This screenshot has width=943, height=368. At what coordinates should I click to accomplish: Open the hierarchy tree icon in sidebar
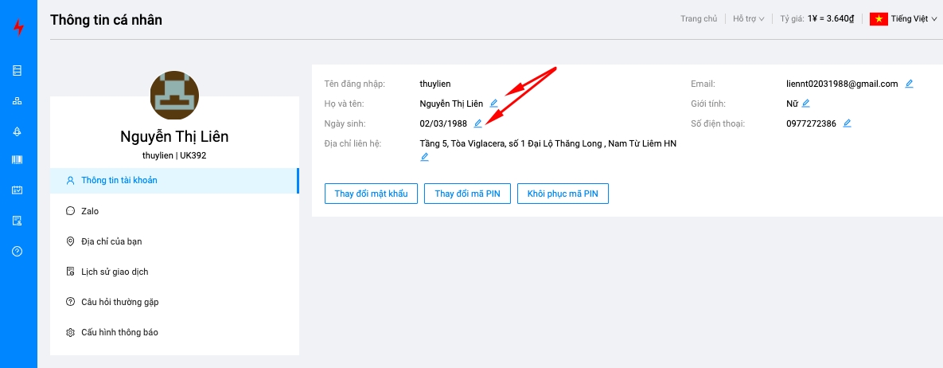[18, 101]
